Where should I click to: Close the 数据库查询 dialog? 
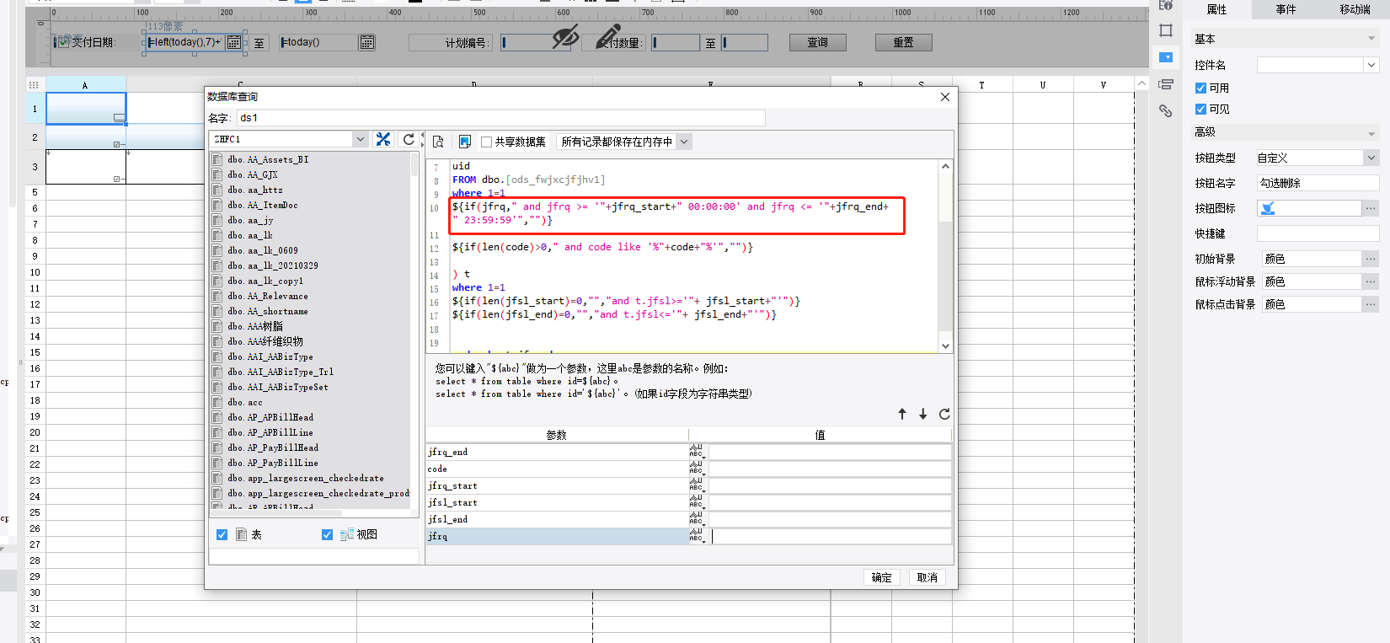(x=945, y=97)
